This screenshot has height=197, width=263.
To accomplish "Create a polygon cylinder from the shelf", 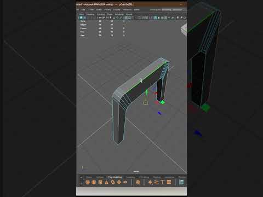I will pyautogui.click(x=100, y=182).
